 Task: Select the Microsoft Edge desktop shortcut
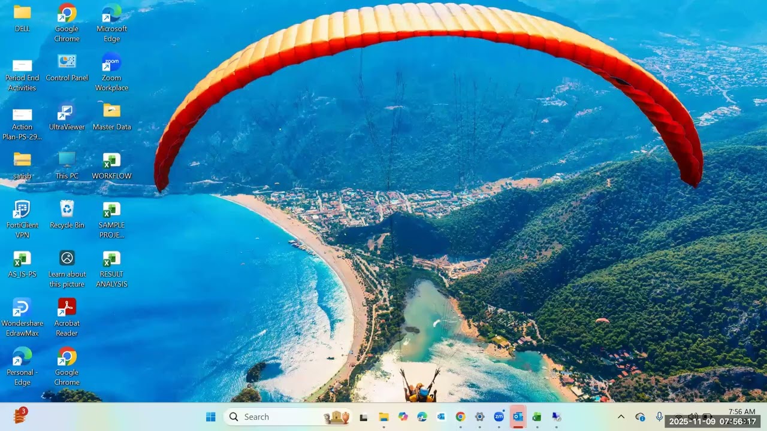(x=111, y=23)
